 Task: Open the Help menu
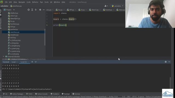click(x=63, y=2)
